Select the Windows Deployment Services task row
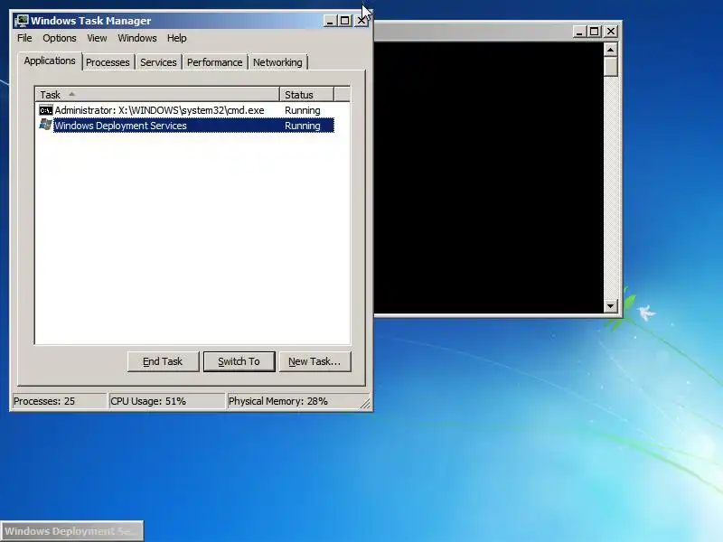The height and width of the screenshot is (542, 723). [x=186, y=126]
